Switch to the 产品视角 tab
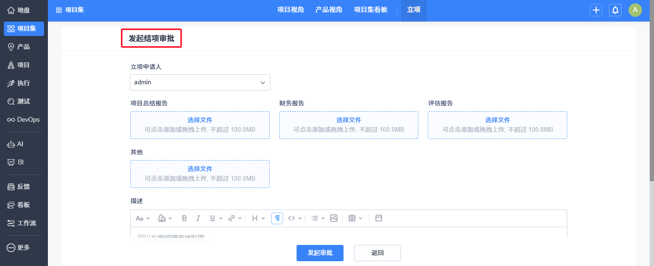 pos(329,10)
